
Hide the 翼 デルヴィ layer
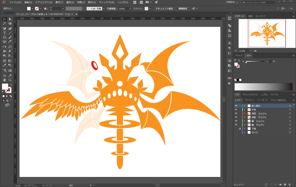point(236,124)
